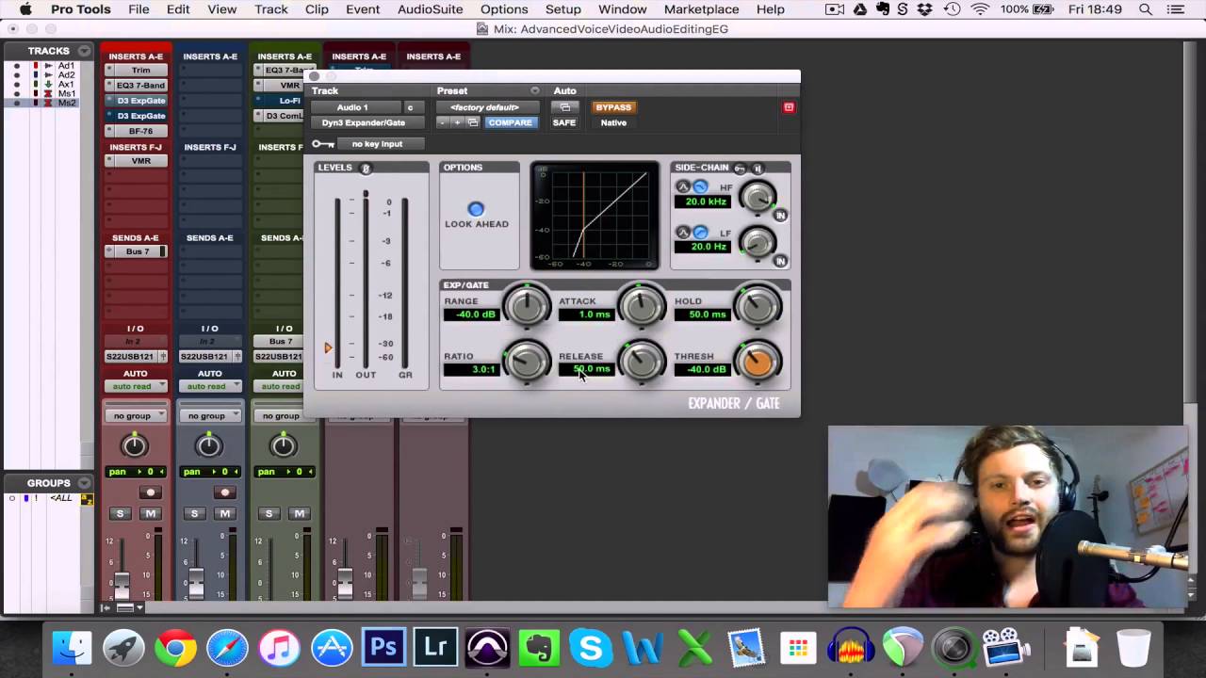Open Audacity from the Dock
The height and width of the screenshot is (678, 1206).
tap(851, 648)
